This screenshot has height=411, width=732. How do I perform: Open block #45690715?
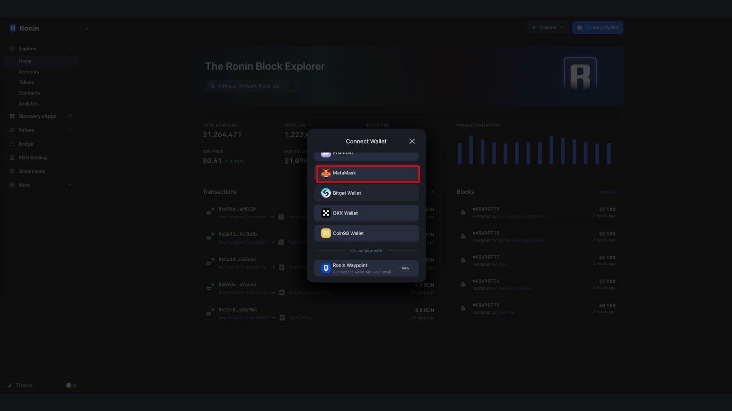coord(486,305)
